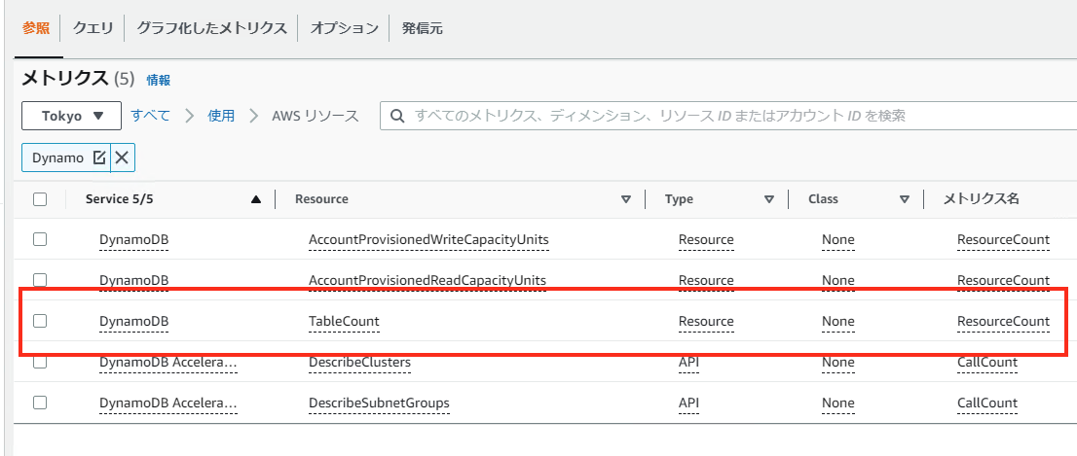Image resolution: width=1077 pixels, height=456 pixels.
Task: Click the 使用 breadcrumb link
Action: pyautogui.click(x=221, y=116)
